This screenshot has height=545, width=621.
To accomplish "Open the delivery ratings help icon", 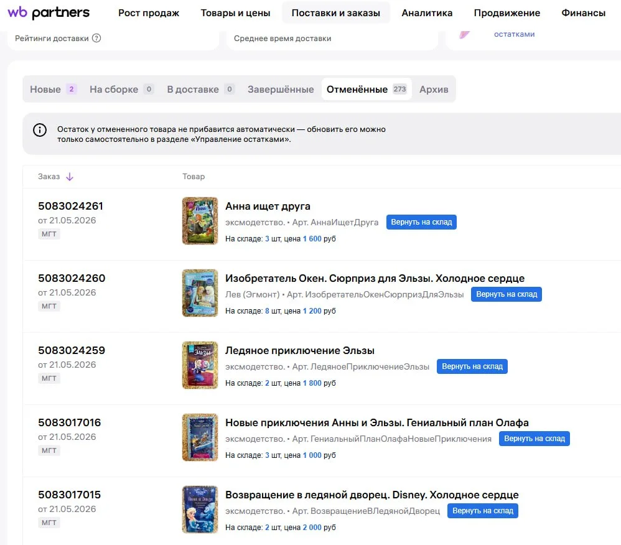I will (x=96, y=38).
